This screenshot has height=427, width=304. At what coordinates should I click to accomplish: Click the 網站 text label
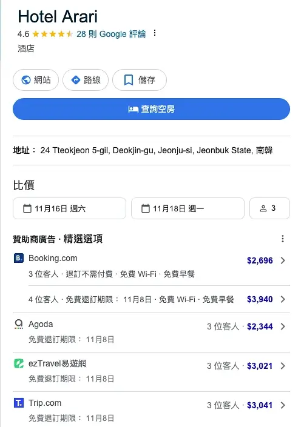[42, 80]
